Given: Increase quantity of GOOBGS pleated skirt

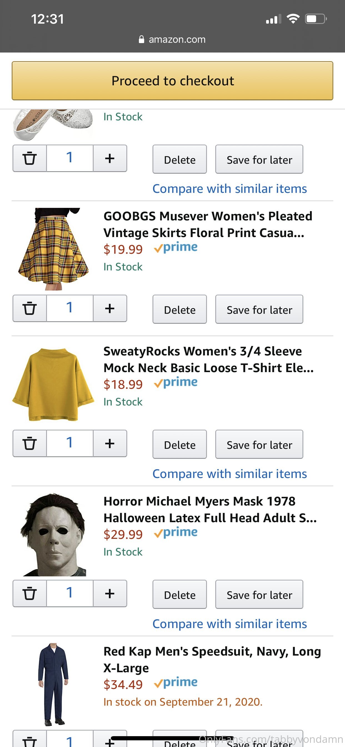Looking at the screenshot, I should 110,308.
